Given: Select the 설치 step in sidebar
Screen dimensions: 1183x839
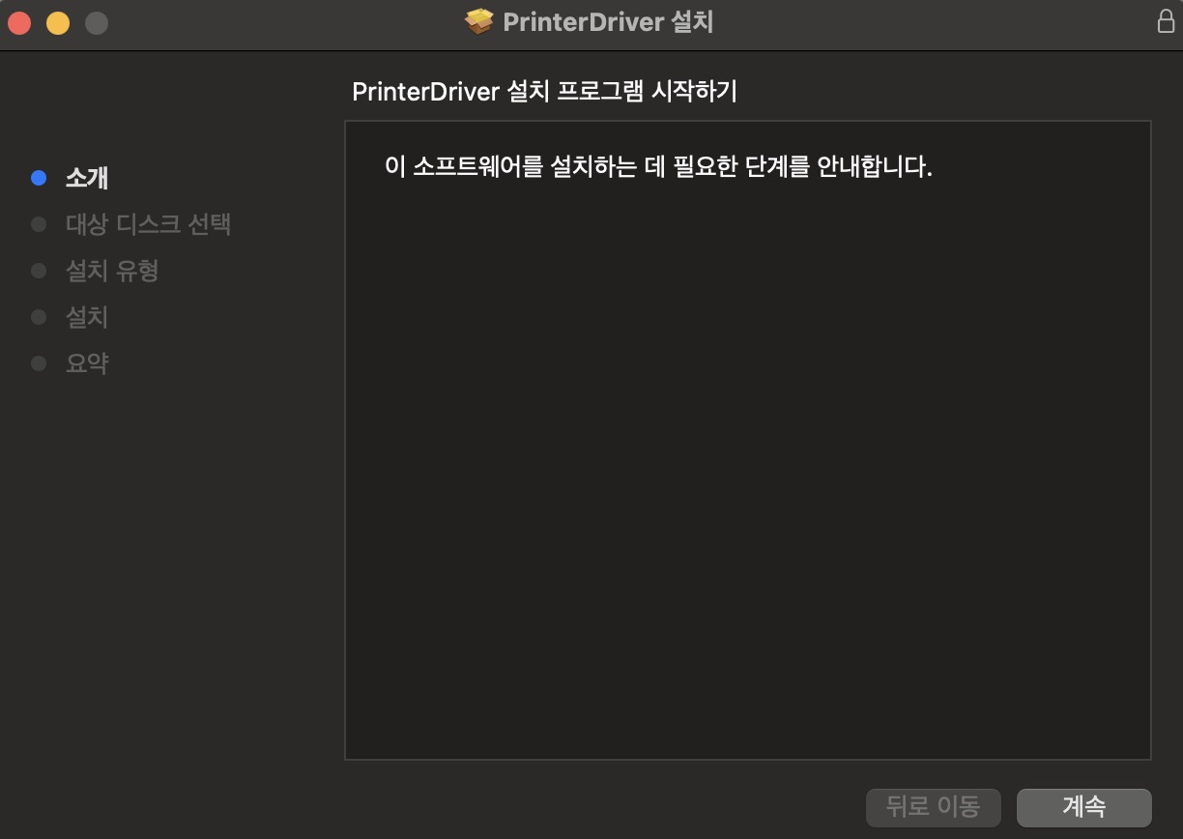Looking at the screenshot, I should tap(87, 317).
